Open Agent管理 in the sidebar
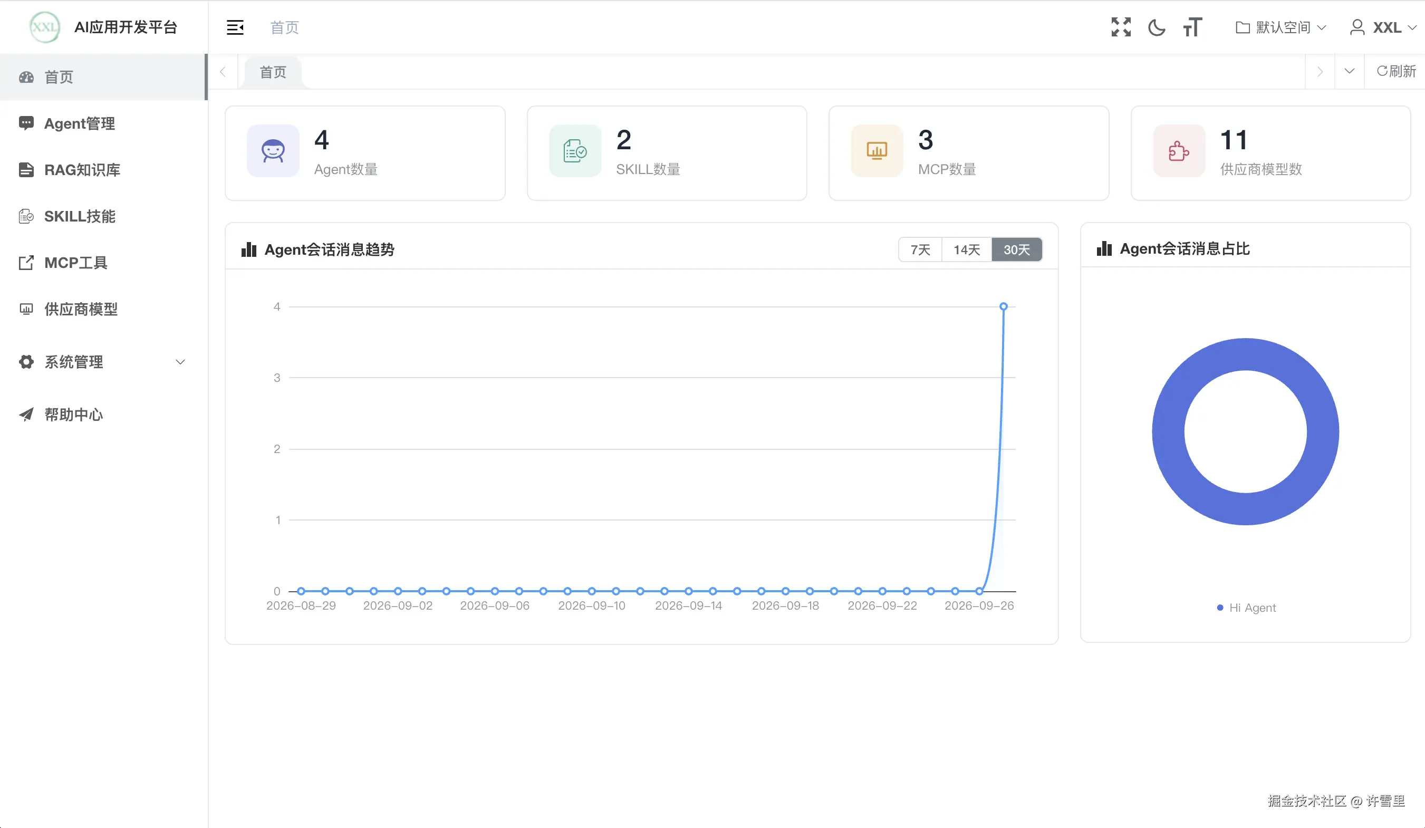1425x828 pixels. point(103,123)
